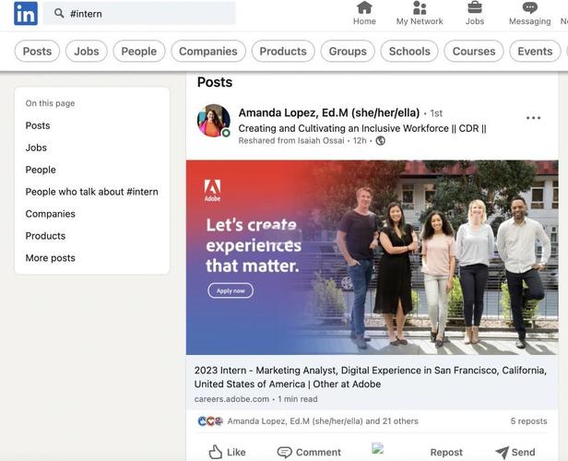Screen dimensions: 568x461
Task: Jump to People in On this page
Action: (41, 170)
